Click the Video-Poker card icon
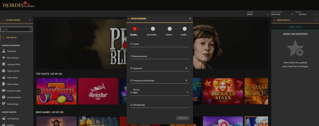The height and width of the screenshot is (126, 319). [3, 84]
